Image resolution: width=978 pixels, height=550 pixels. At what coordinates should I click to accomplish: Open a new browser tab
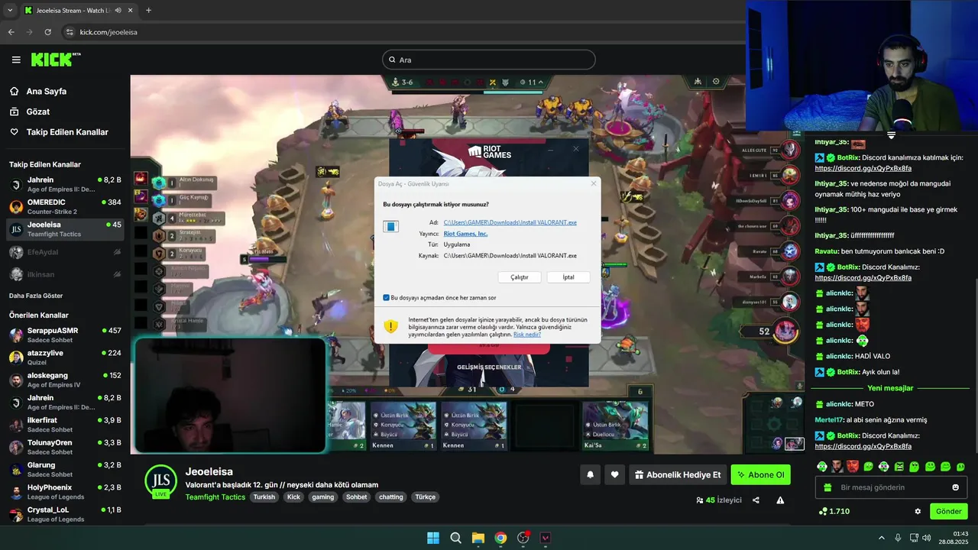(x=148, y=11)
